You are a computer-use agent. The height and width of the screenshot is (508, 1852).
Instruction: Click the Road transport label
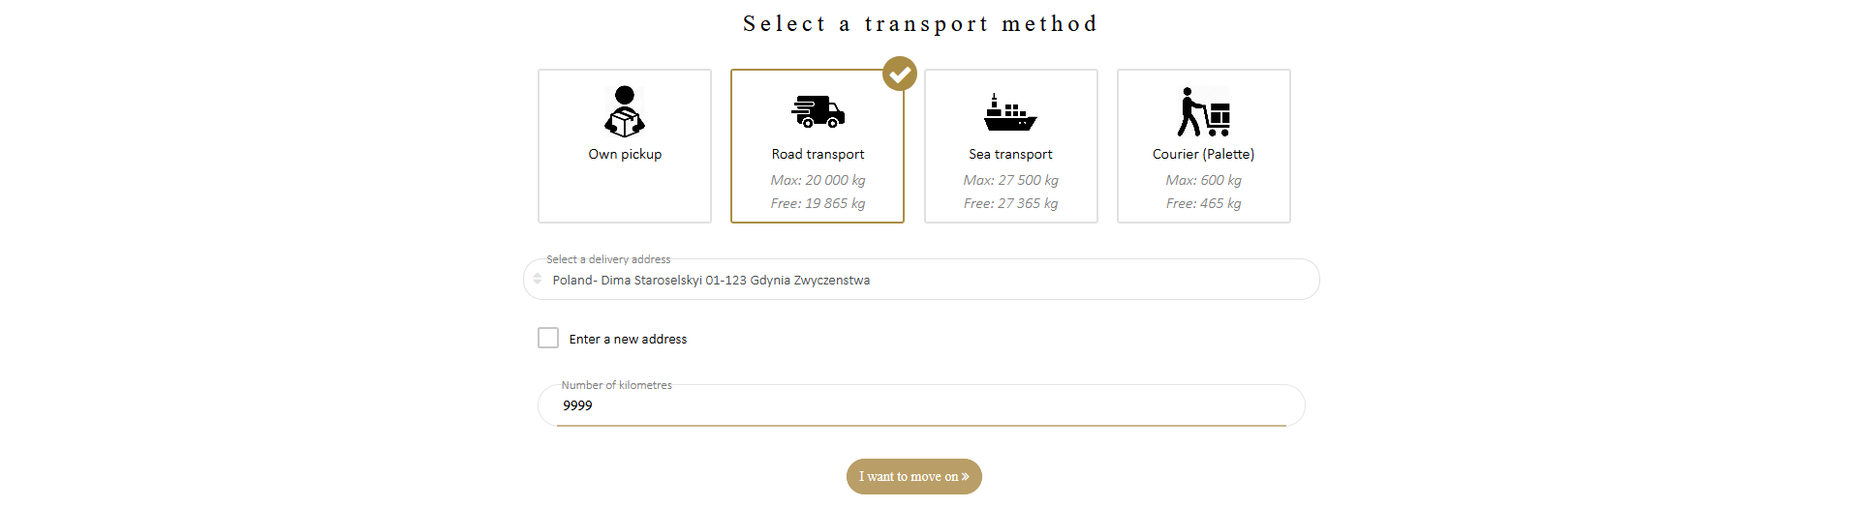tap(818, 154)
